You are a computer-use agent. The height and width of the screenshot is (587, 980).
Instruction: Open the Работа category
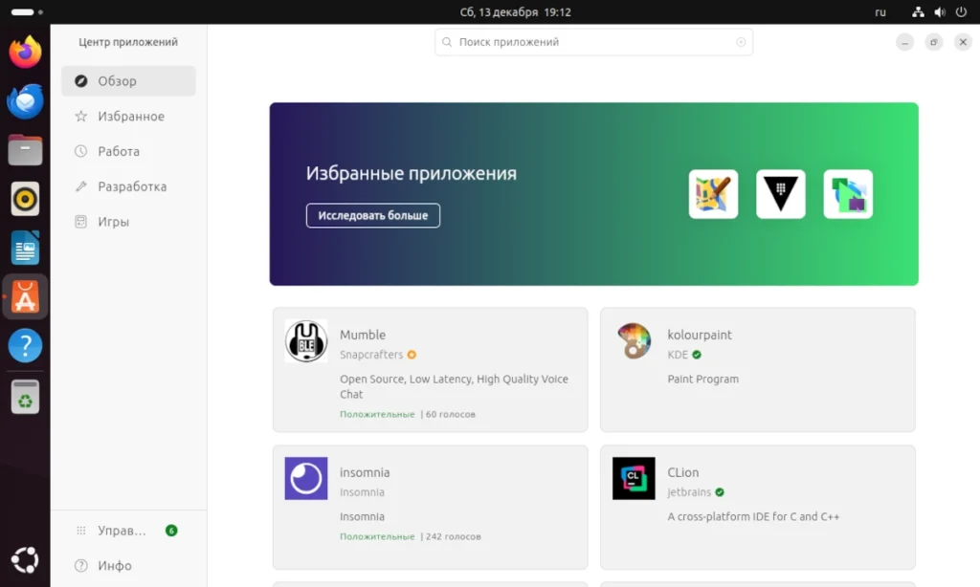128,151
